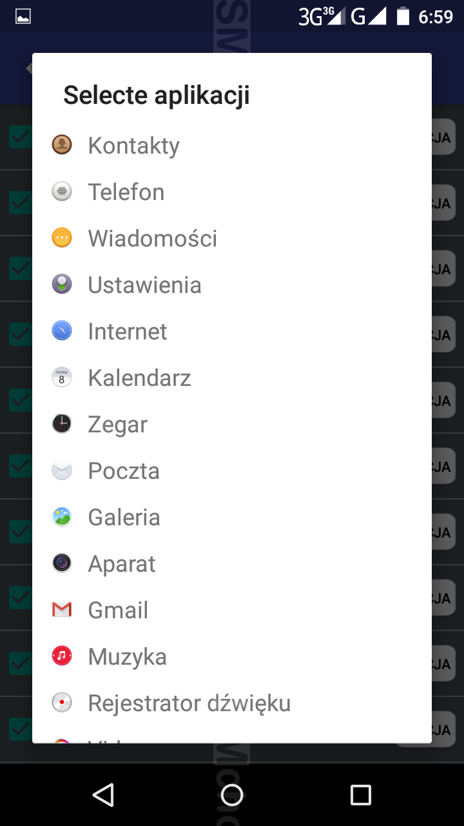Tap the Kontakty contacts icon
Screen dimensions: 464x826
[x=62, y=145]
